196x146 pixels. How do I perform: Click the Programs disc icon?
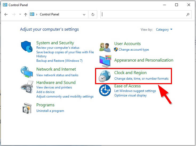(27, 108)
